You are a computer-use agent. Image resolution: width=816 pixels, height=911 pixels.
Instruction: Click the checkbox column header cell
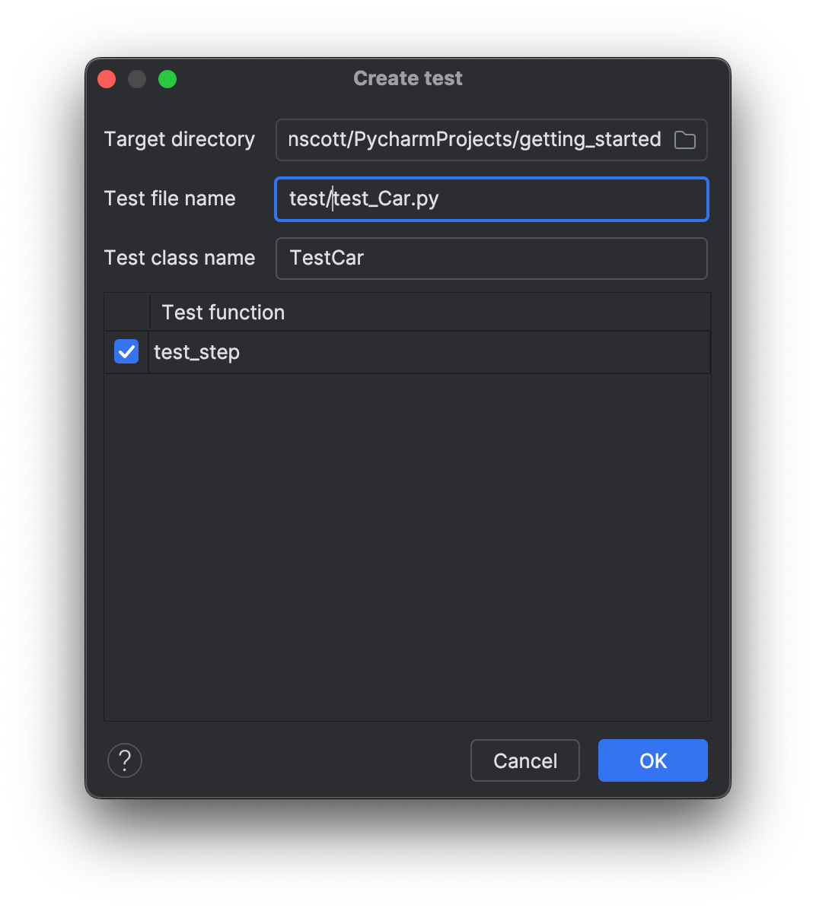tap(126, 312)
